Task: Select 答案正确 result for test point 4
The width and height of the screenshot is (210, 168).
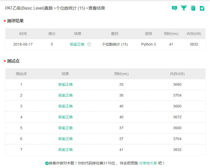Action: 65,117
